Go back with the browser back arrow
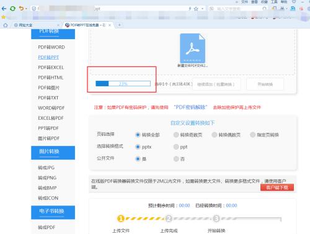 click(4, 9)
